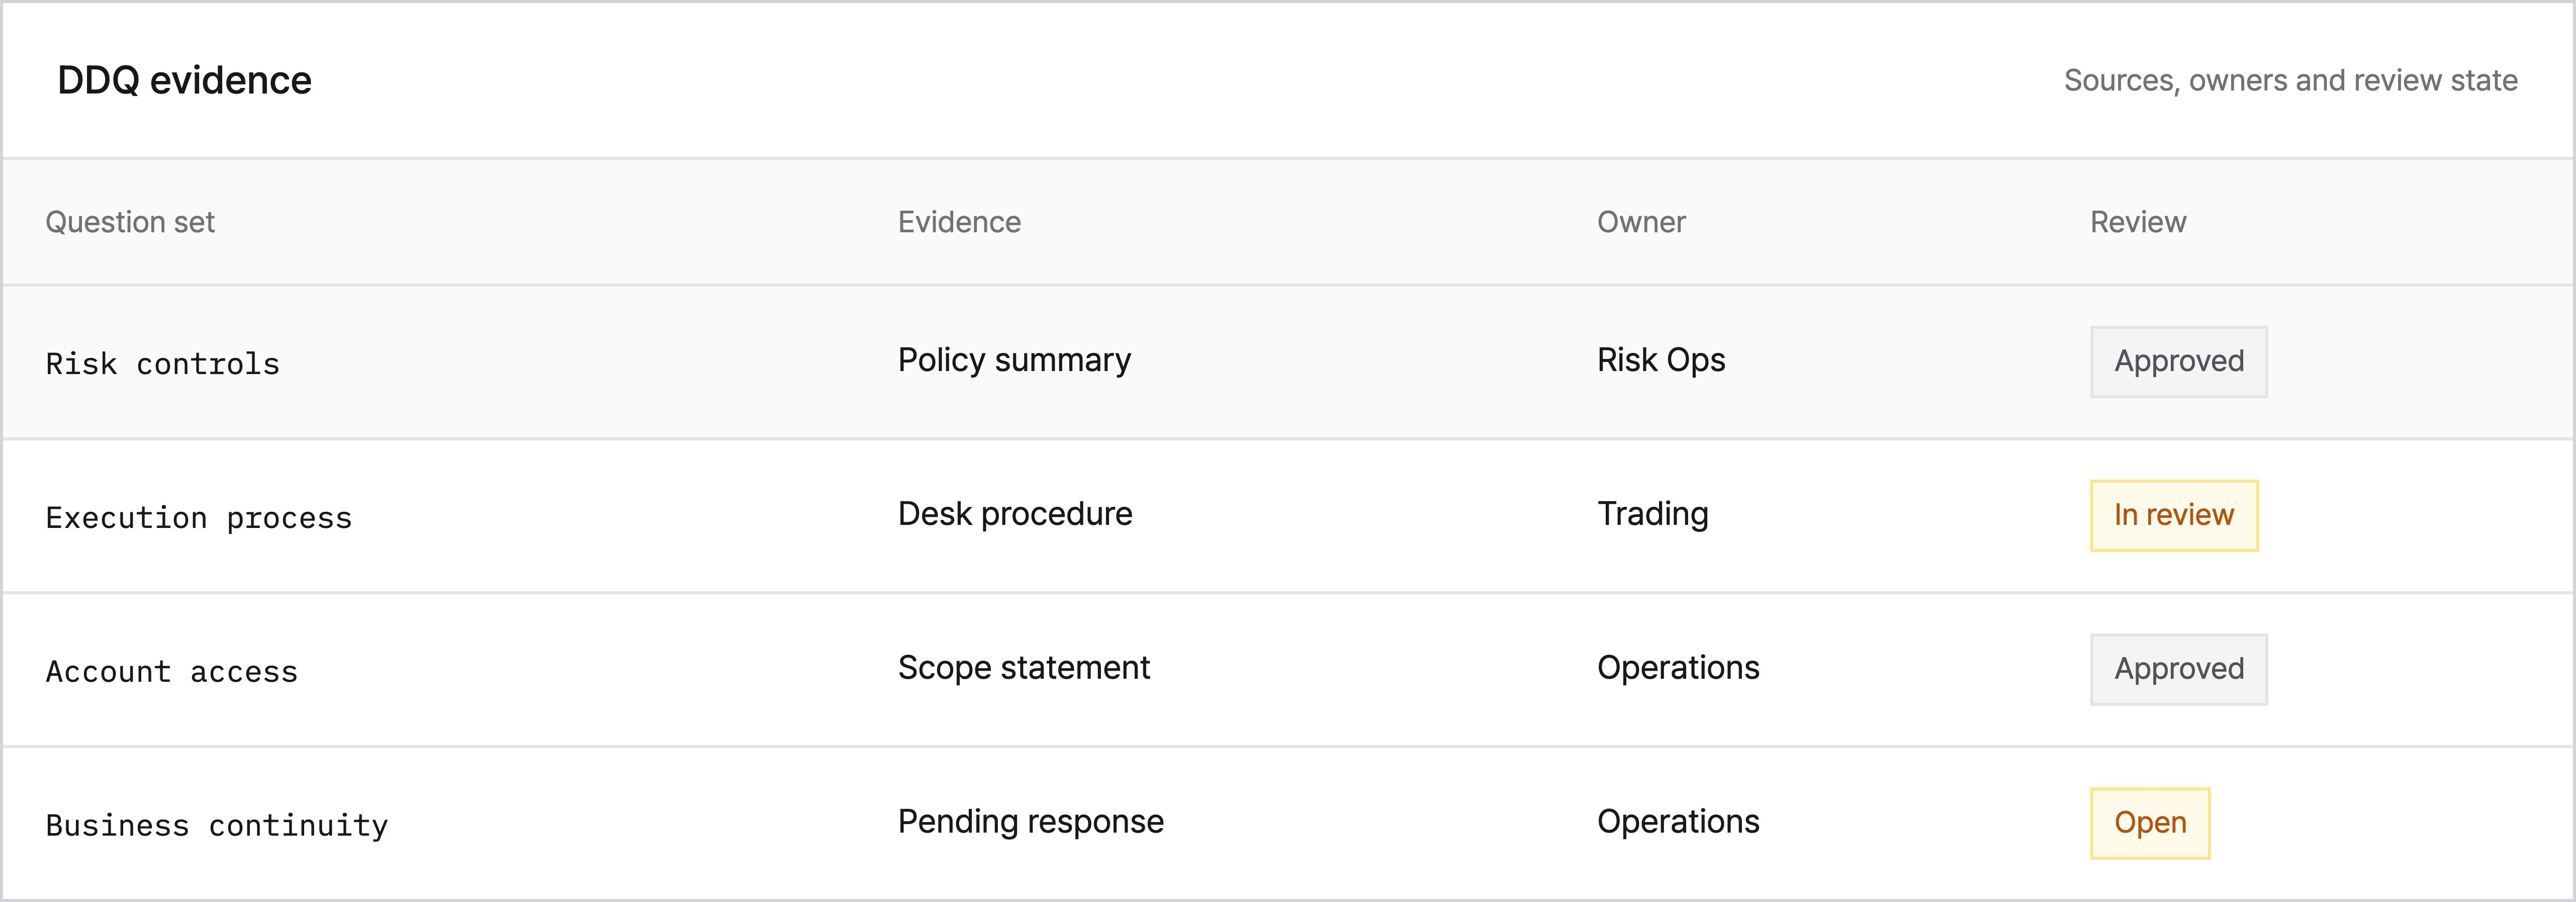Click the Approved badge for Risk controls
Screen dimensions: 2576x902
[x=2178, y=361]
